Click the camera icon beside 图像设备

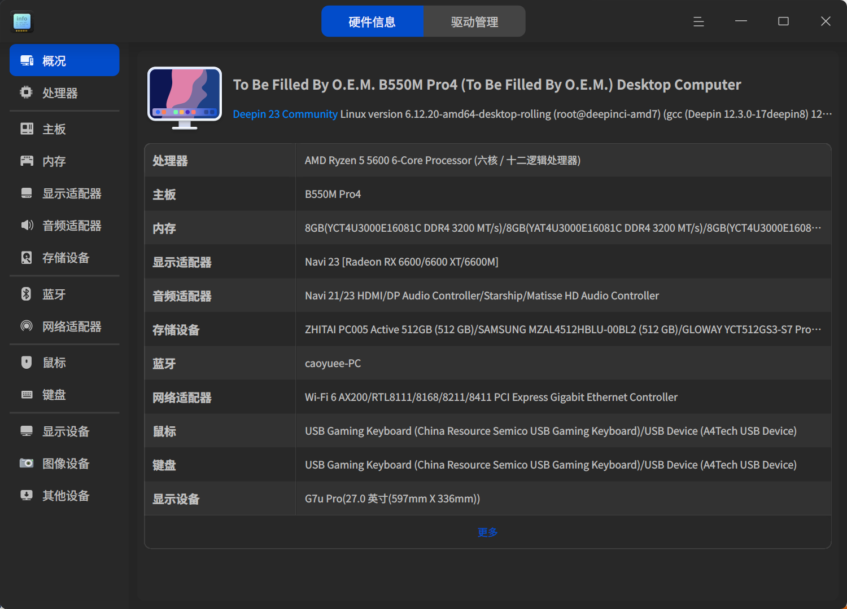coord(27,463)
